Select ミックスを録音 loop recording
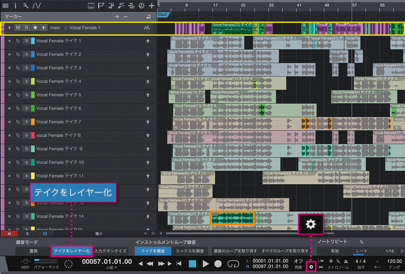The height and width of the screenshot is (274, 405). point(190,251)
